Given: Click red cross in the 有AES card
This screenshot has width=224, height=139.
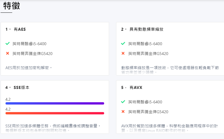Looking at the screenshot, I should click(8, 54).
